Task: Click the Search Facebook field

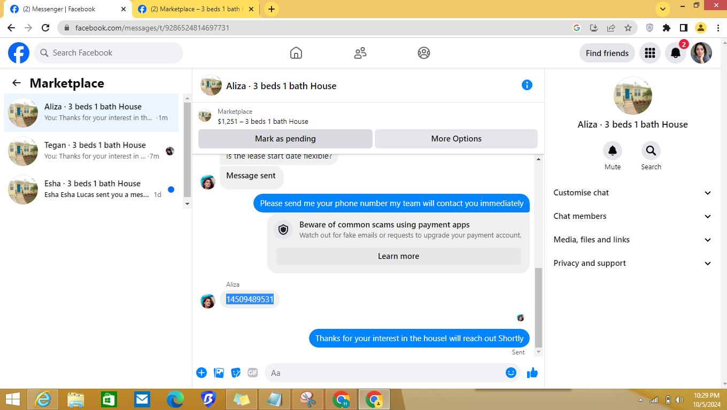Action: [109, 53]
